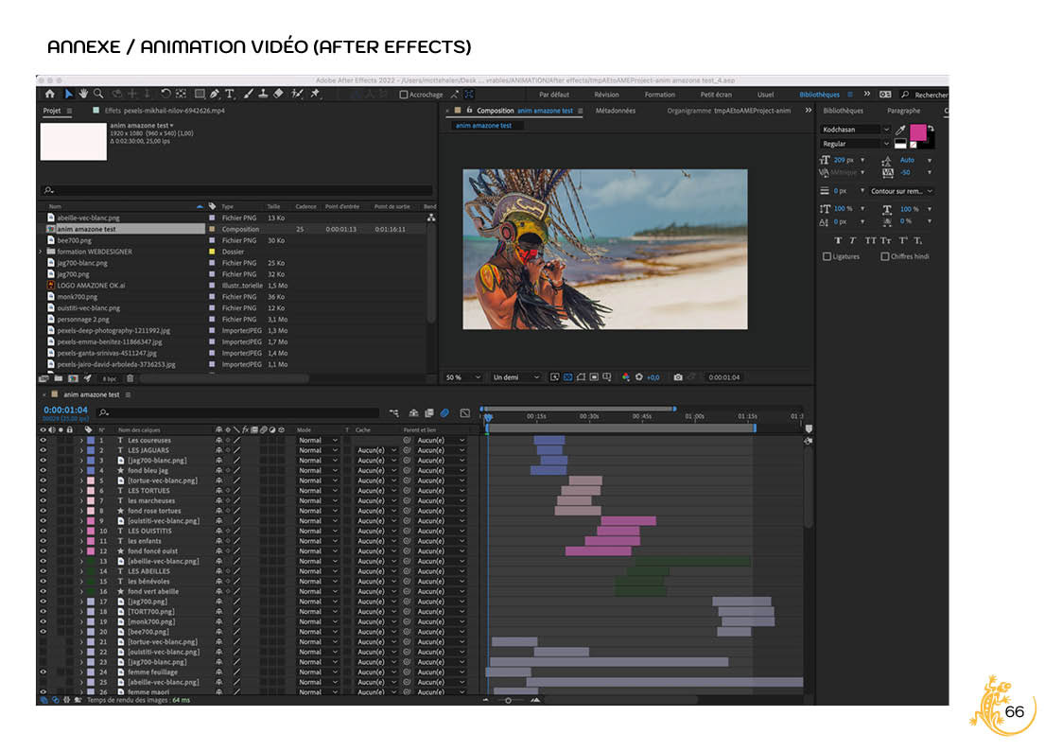Show more workspaces via double chevron

867,95
